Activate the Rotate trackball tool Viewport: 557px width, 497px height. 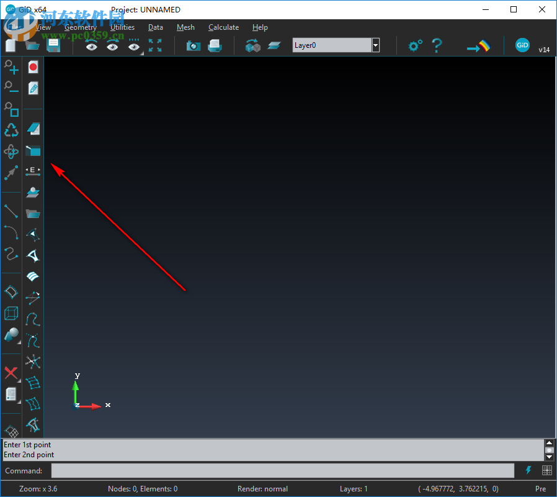pyautogui.click(x=11, y=152)
